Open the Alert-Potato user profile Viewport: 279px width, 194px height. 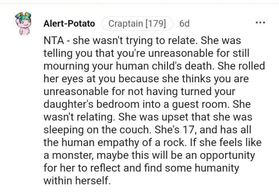tap(69, 23)
